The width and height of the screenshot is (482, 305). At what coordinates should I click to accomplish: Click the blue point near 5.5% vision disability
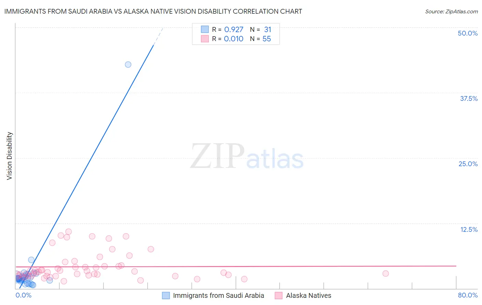pos(31,260)
